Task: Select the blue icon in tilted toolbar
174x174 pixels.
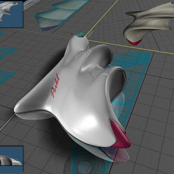Action: point(32,4)
